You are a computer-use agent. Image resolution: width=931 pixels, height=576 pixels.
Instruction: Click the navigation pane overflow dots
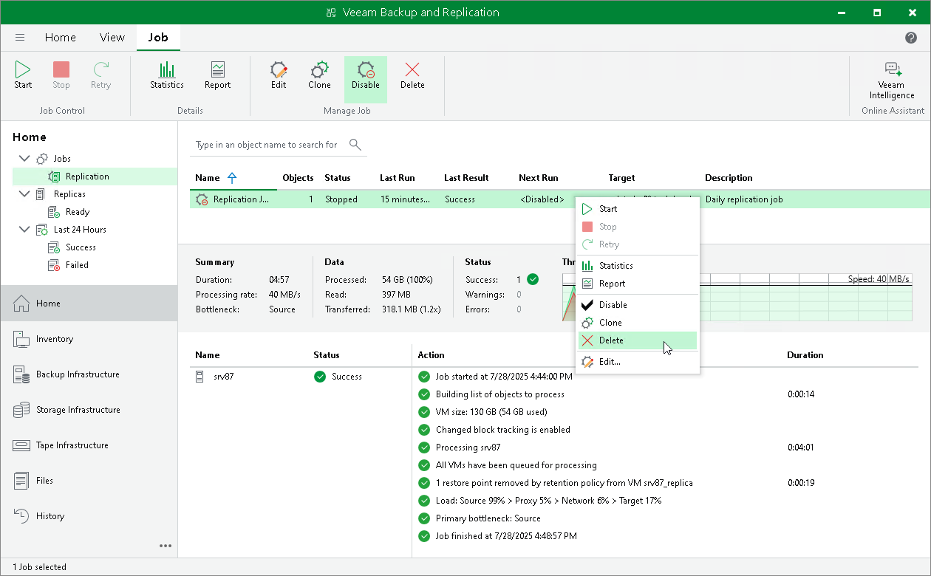click(166, 546)
